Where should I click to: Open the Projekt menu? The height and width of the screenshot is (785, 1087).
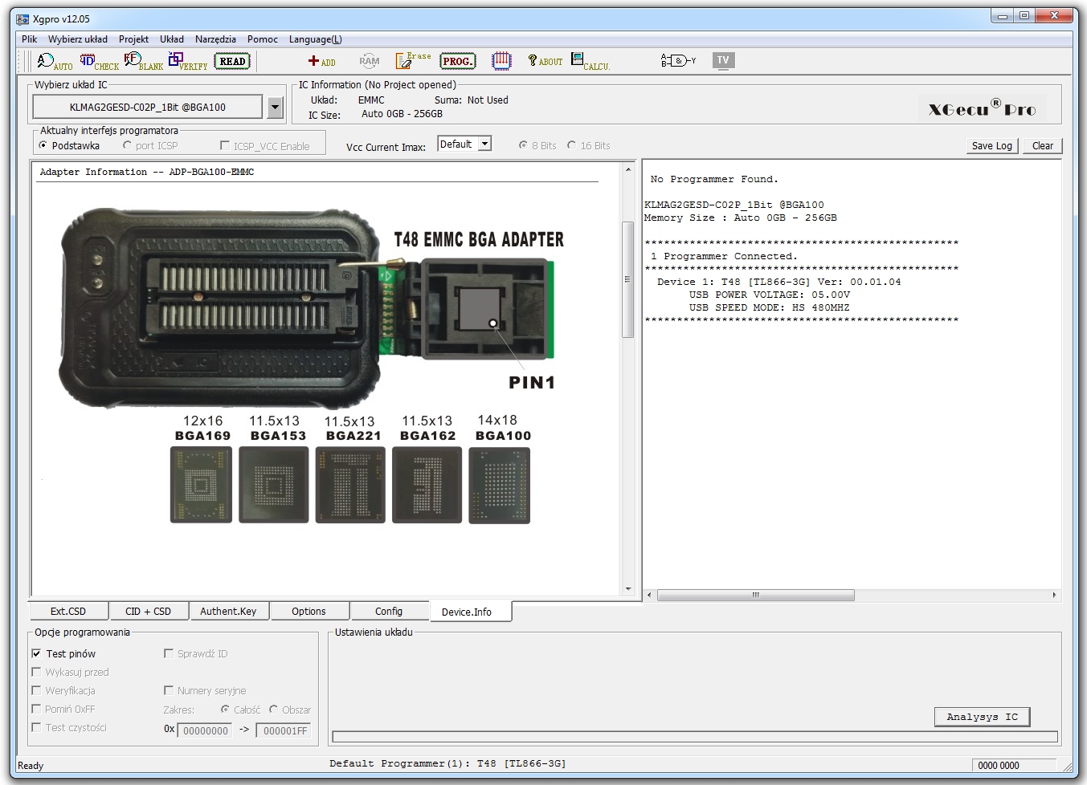pyautogui.click(x=133, y=39)
